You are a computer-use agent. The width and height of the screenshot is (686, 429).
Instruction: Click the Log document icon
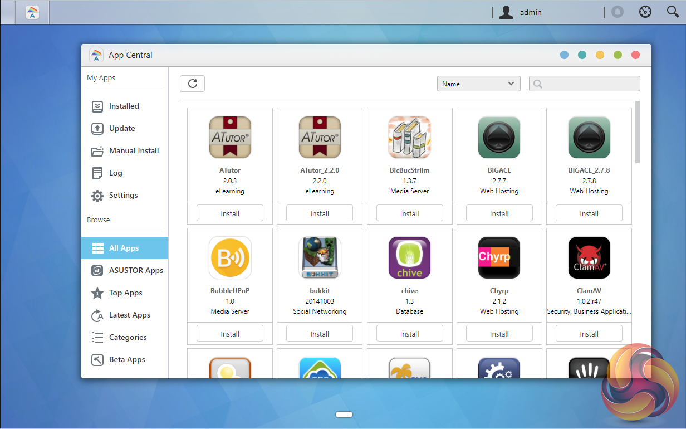pos(97,173)
